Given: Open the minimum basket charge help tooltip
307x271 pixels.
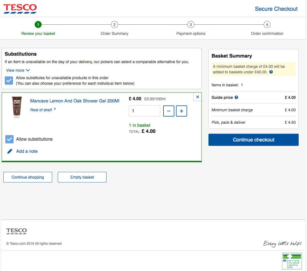Looking at the screenshot, I should [271, 72].
